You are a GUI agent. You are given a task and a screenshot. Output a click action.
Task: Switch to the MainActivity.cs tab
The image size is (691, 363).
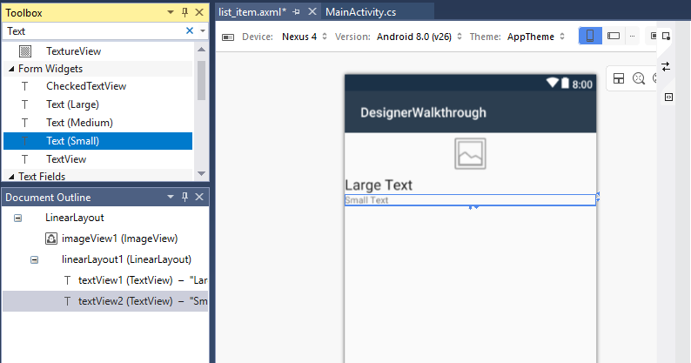(361, 12)
